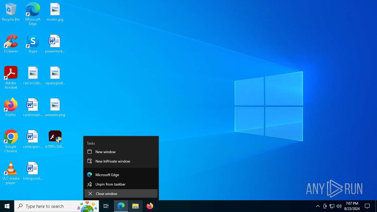Open Task View from the taskbar
Image resolution: width=377 pixels, height=212 pixels.
(106, 206)
